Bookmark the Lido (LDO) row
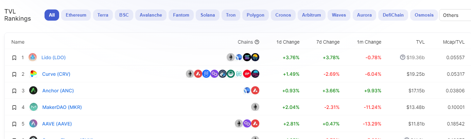This screenshot has height=139, width=471. click(x=14, y=58)
